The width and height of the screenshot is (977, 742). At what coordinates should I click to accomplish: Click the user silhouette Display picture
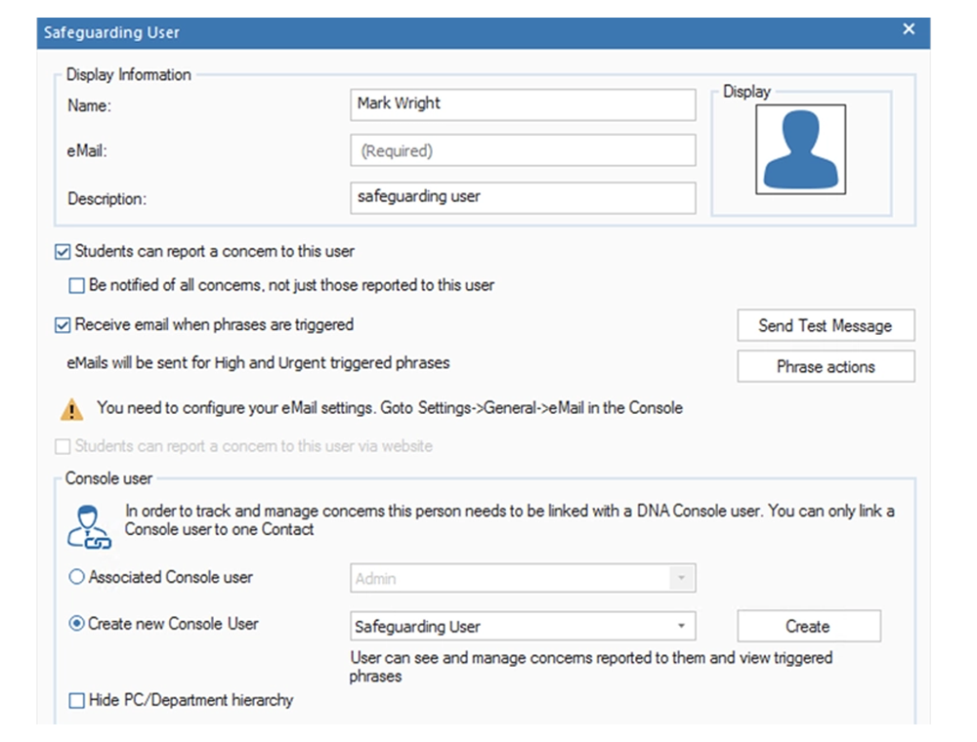(x=799, y=148)
